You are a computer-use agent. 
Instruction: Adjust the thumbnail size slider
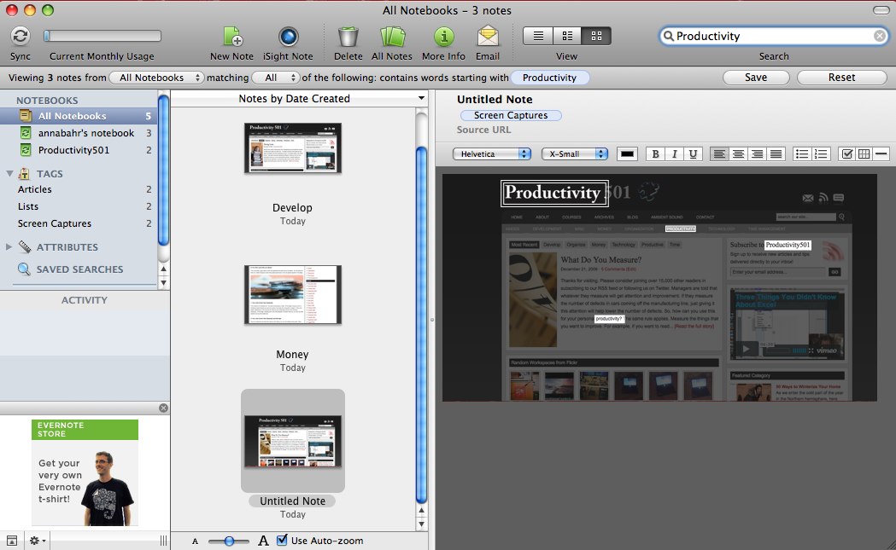pos(229,541)
